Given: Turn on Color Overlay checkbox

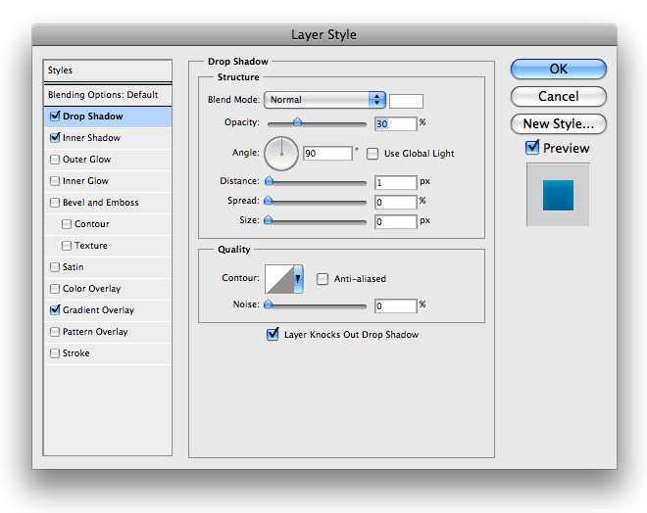Looking at the screenshot, I should coord(55,289).
